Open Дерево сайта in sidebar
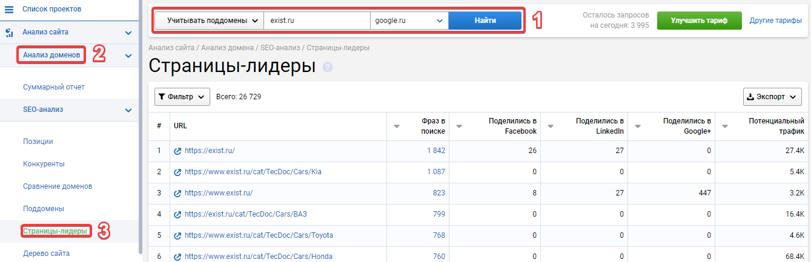This screenshot has width=811, height=262. tap(46, 254)
